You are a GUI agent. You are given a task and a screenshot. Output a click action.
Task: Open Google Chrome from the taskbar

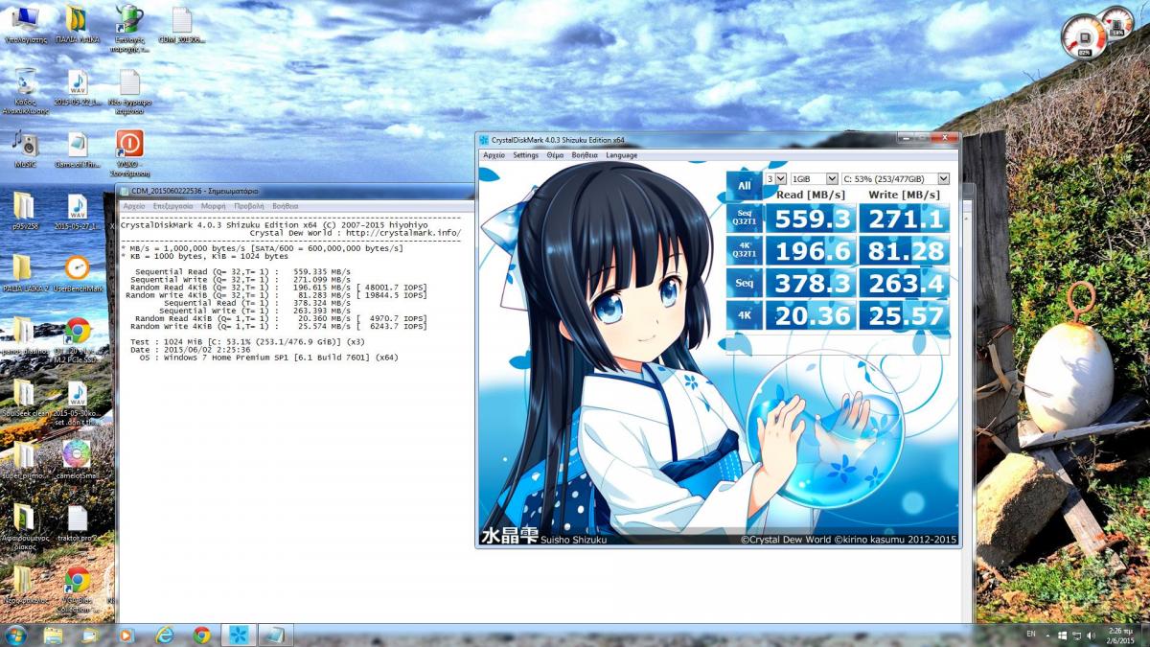click(201, 635)
